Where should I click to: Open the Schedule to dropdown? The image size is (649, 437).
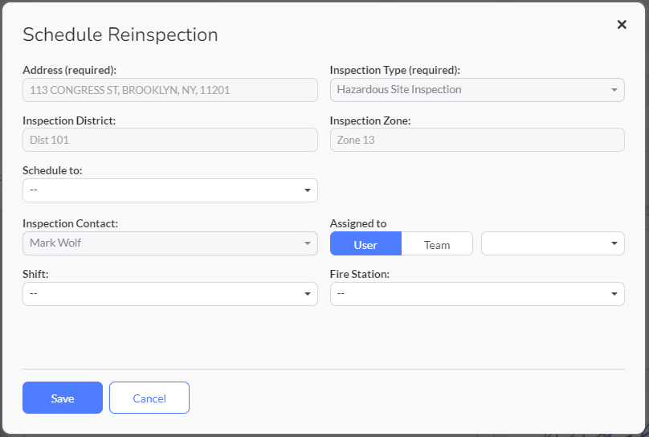click(170, 190)
